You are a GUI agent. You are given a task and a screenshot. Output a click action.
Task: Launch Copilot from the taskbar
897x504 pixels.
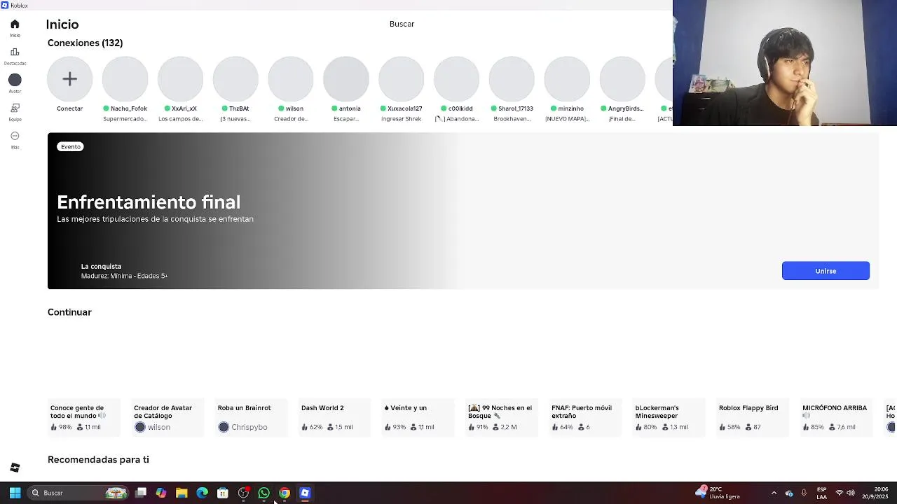point(161,493)
